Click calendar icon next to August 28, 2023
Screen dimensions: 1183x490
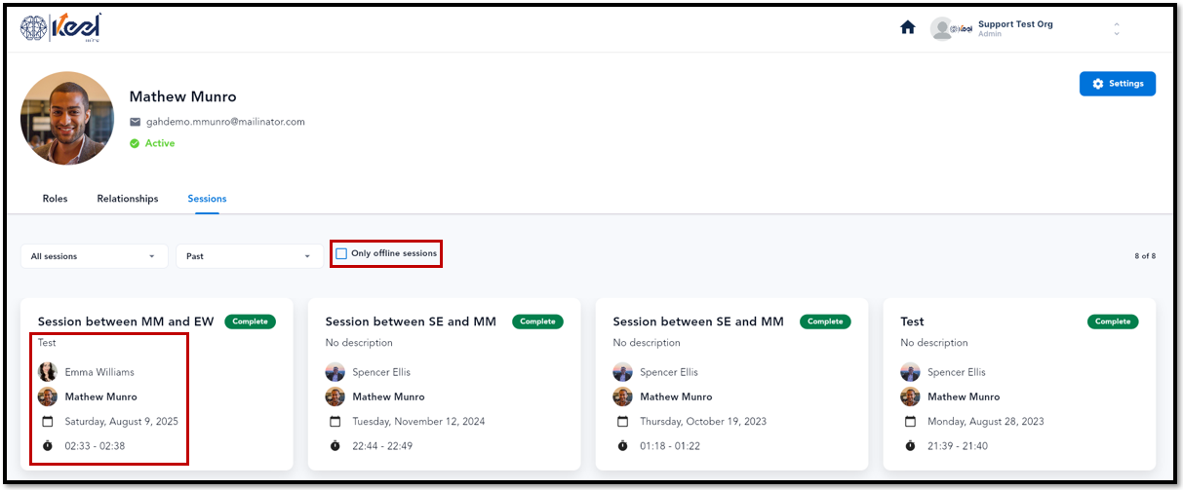pyautogui.click(x=911, y=422)
